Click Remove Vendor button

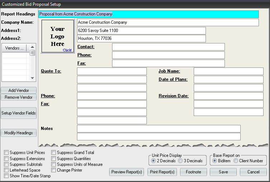(x=19, y=97)
